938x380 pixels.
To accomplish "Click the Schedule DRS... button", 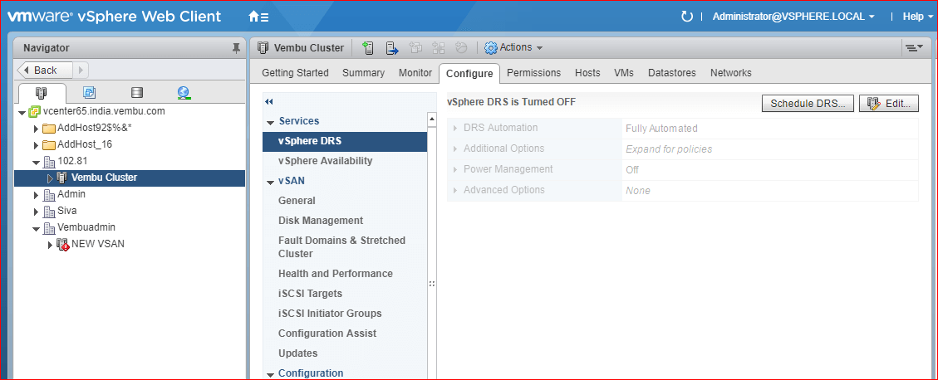I will tap(808, 104).
